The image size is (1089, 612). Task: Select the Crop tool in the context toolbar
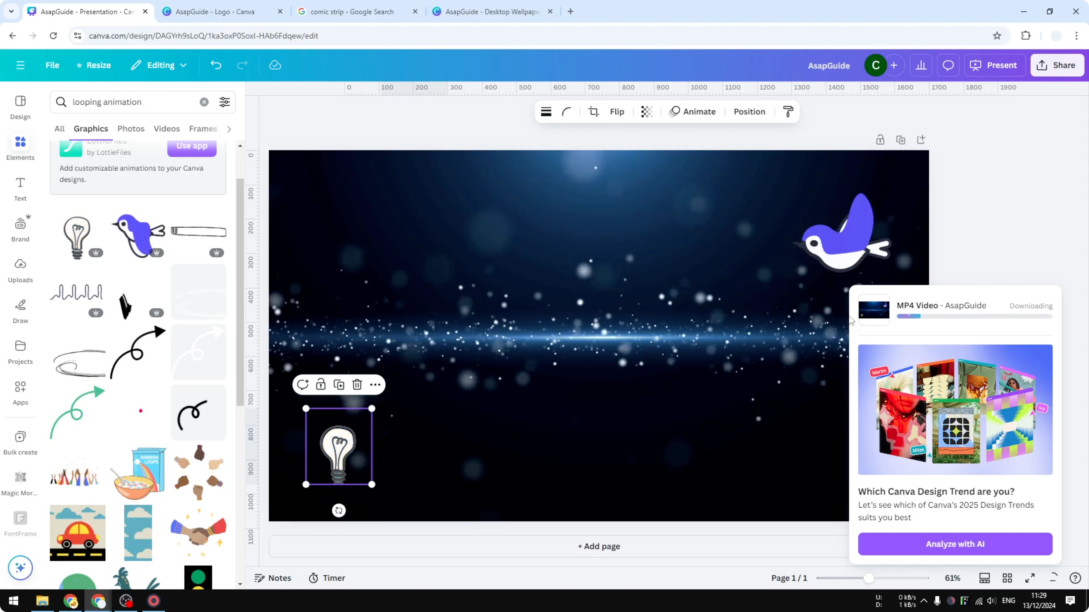pyautogui.click(x=594, y=111)
